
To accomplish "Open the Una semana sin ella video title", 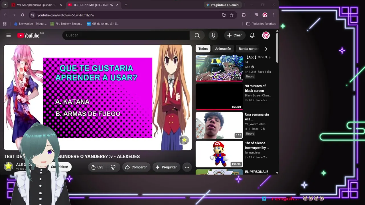I will click(257, 117).
